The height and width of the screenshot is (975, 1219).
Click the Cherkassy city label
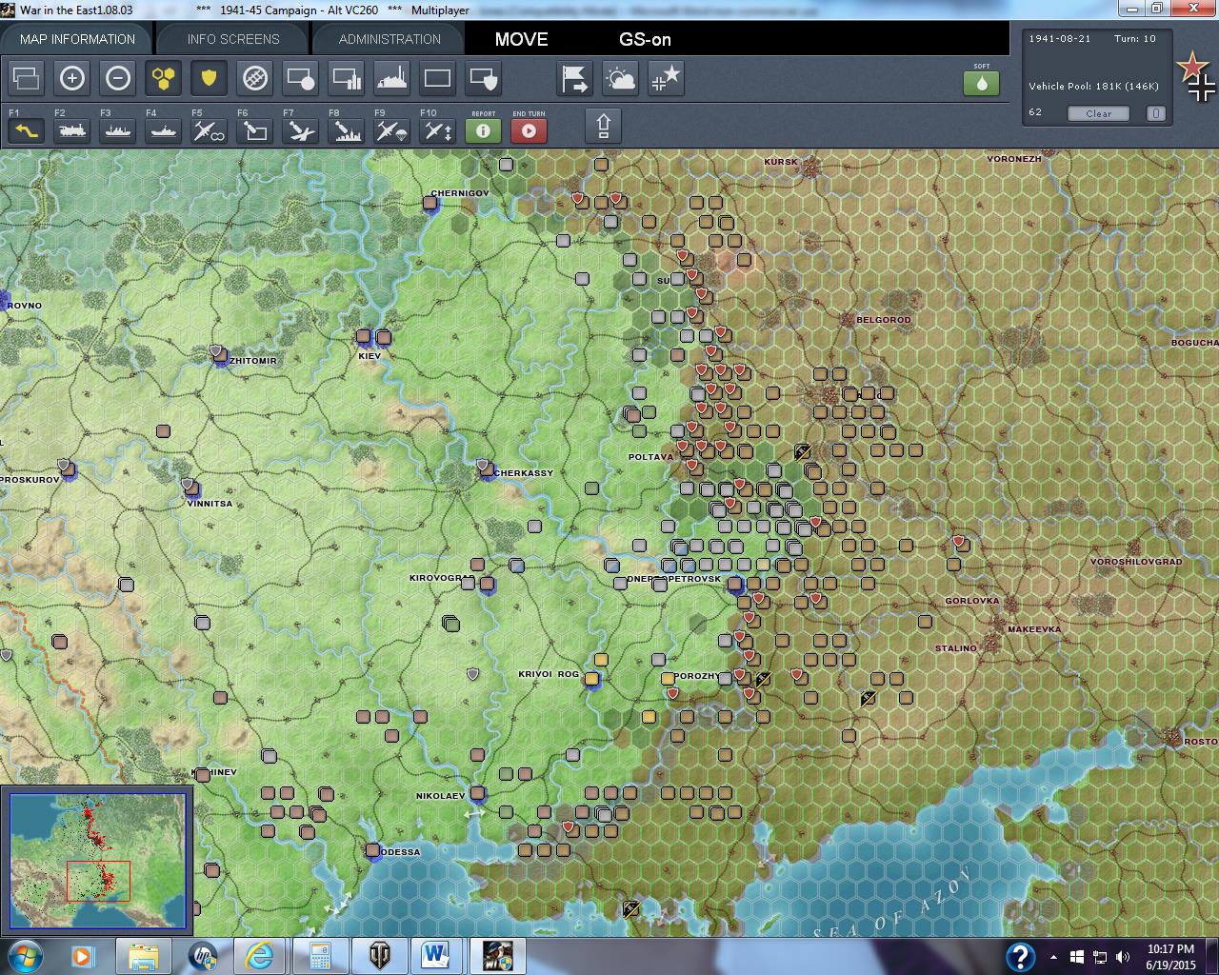point(524,473)
